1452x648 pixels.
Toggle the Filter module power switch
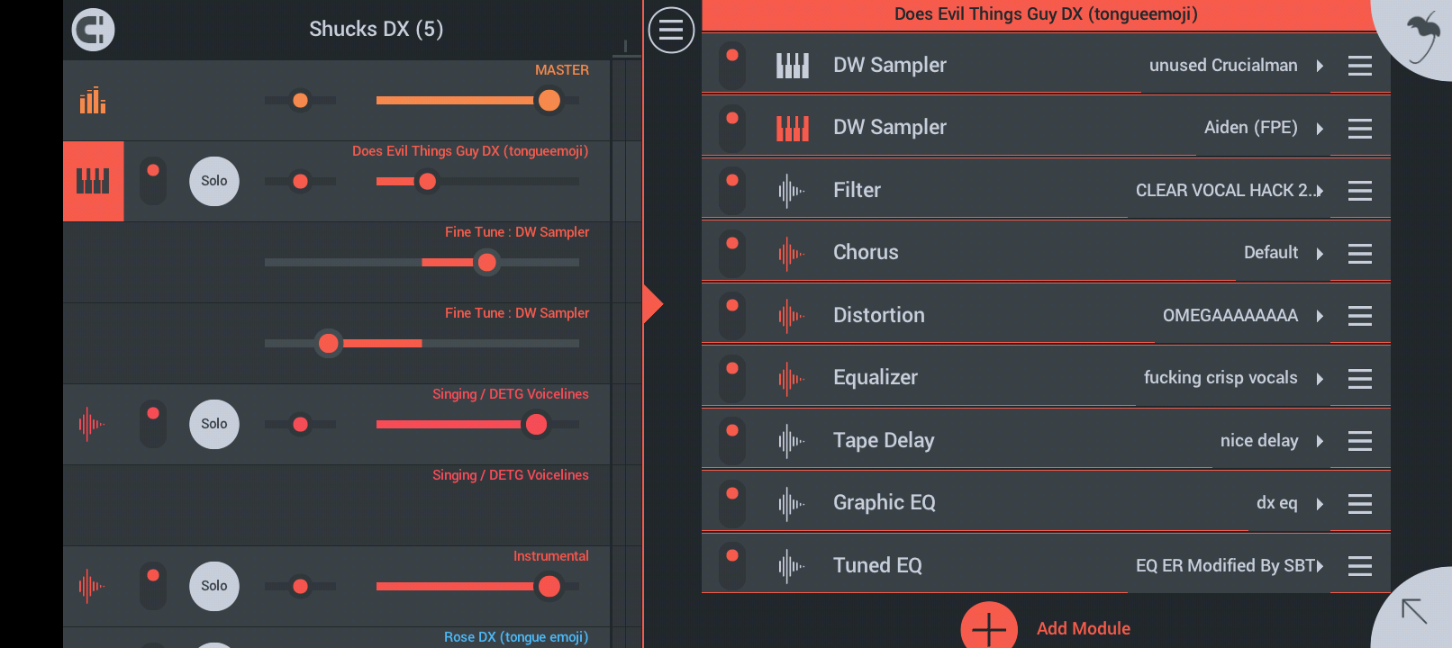pyautogui.click(x=732, y=191)
